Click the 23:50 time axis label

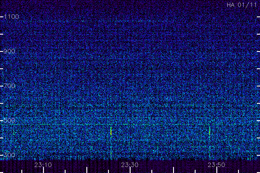(x=217, y=165)
